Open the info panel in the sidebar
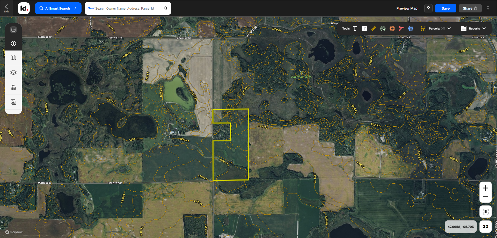Image resolution: width=497 pixels, height=238 pixels. point(13,44)
